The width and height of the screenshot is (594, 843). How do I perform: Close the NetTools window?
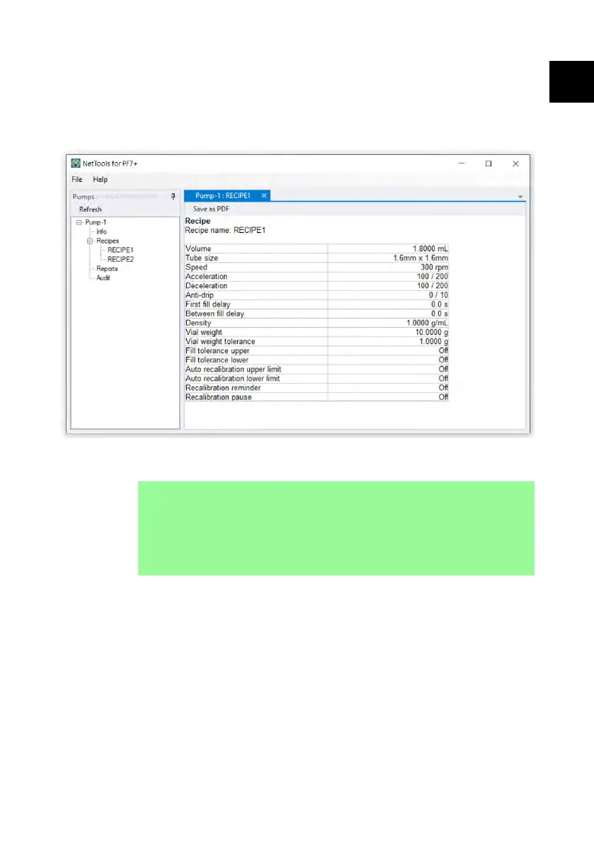pos(515,164)
